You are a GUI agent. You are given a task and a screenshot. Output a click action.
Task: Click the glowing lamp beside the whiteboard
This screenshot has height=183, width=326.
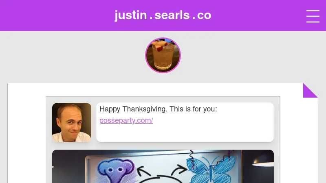(262, 163)
